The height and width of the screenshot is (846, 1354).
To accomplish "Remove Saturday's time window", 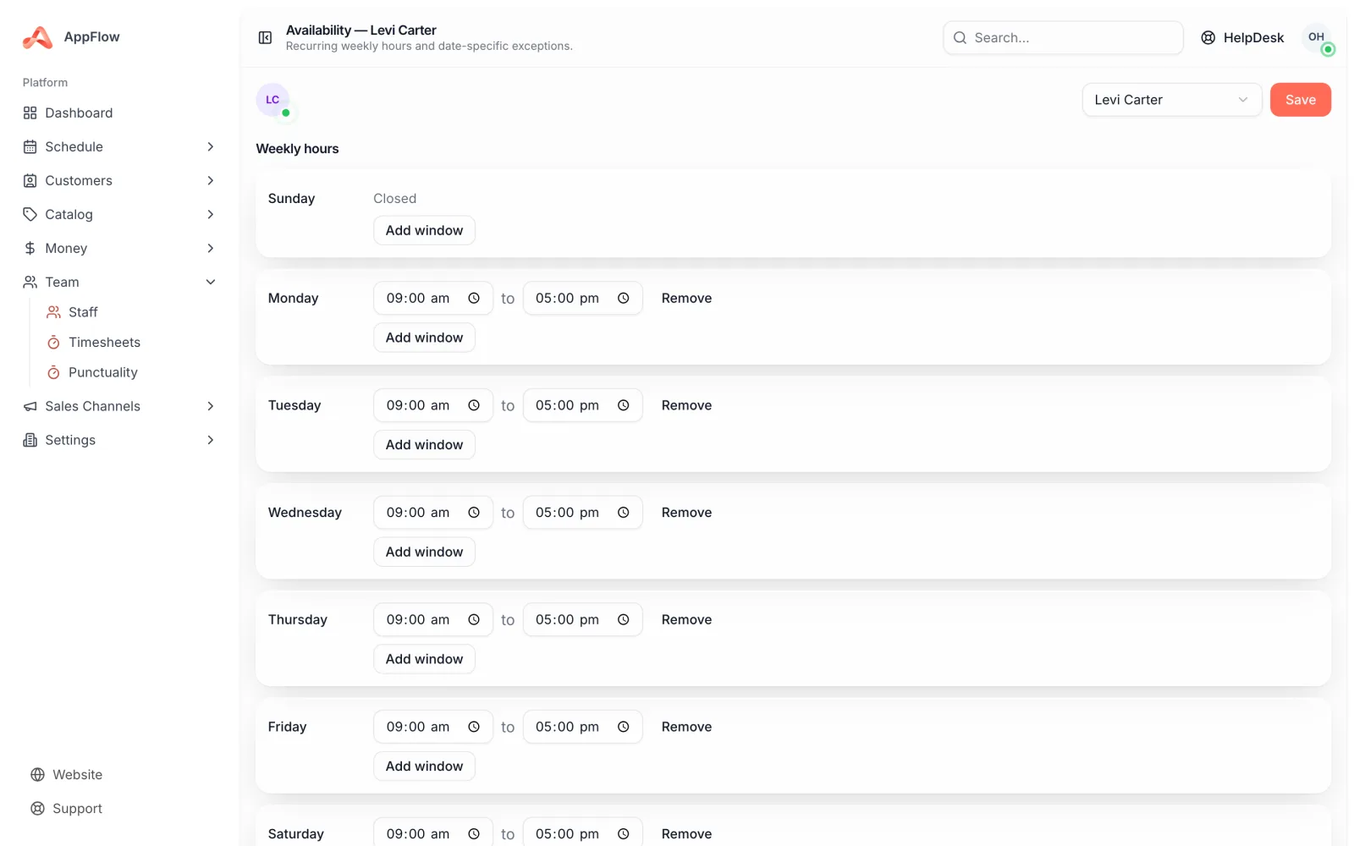I will (686, 833).
